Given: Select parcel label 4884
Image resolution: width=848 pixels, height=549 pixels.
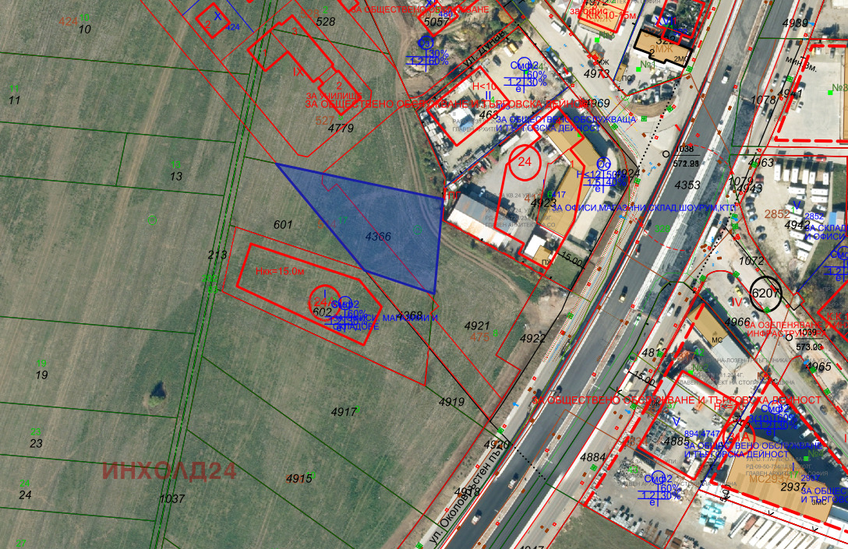Looking at the screenshot, I should tap(593, 457).
